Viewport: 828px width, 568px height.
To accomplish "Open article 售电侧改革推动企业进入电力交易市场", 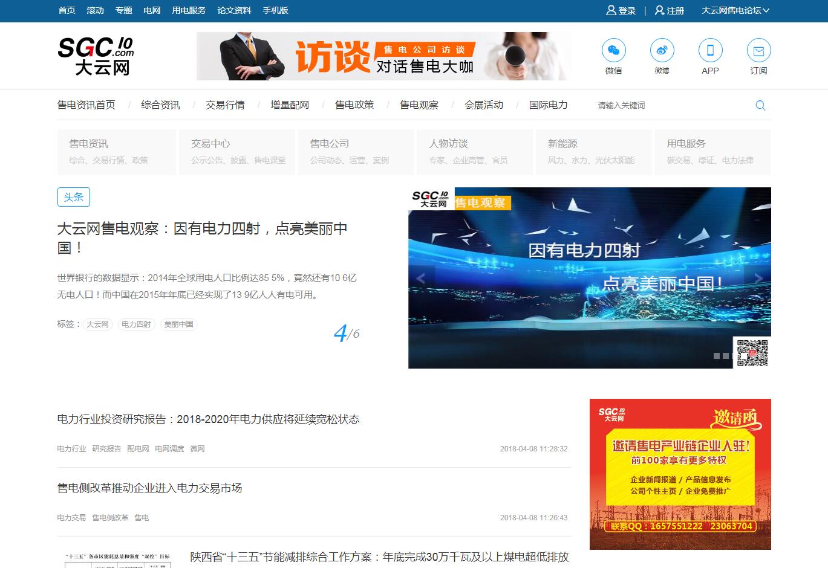I will pos(149,488).
